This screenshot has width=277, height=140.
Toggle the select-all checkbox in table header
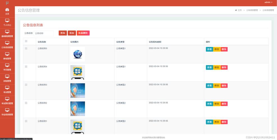pos(26,41)
